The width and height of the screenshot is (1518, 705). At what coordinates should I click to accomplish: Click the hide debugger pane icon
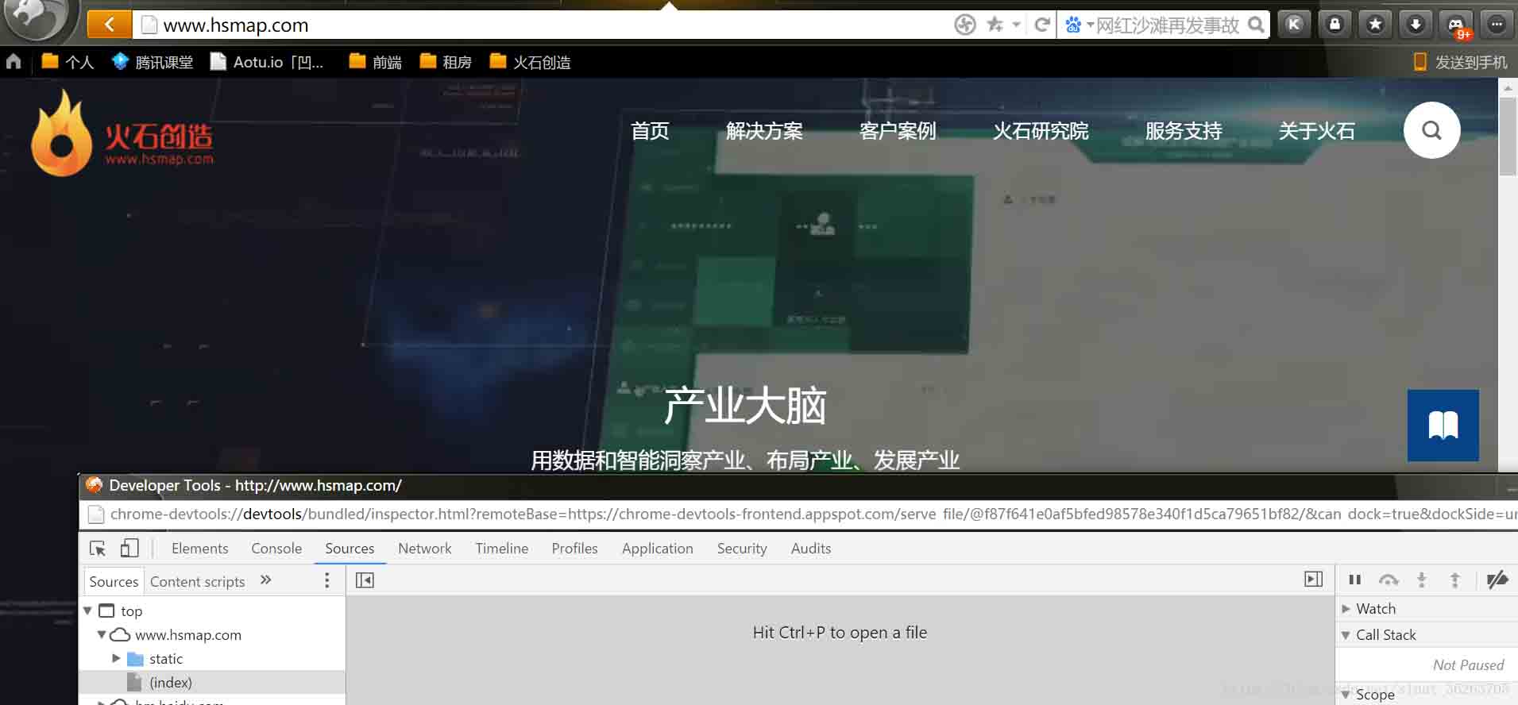[x=1314, y=580]
